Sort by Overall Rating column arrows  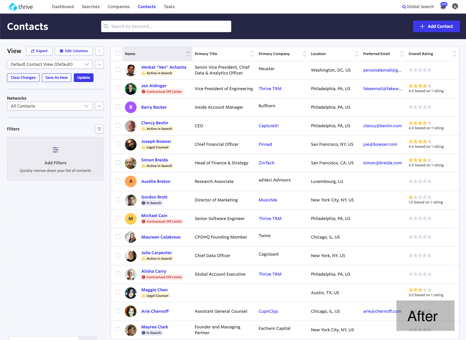click(454, 54)
